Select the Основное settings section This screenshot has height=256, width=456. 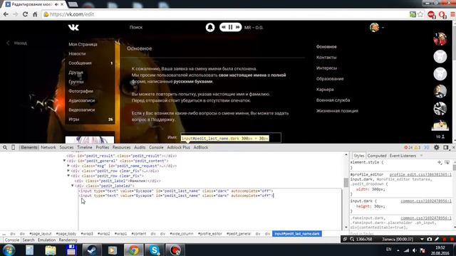tap(326, 47)
